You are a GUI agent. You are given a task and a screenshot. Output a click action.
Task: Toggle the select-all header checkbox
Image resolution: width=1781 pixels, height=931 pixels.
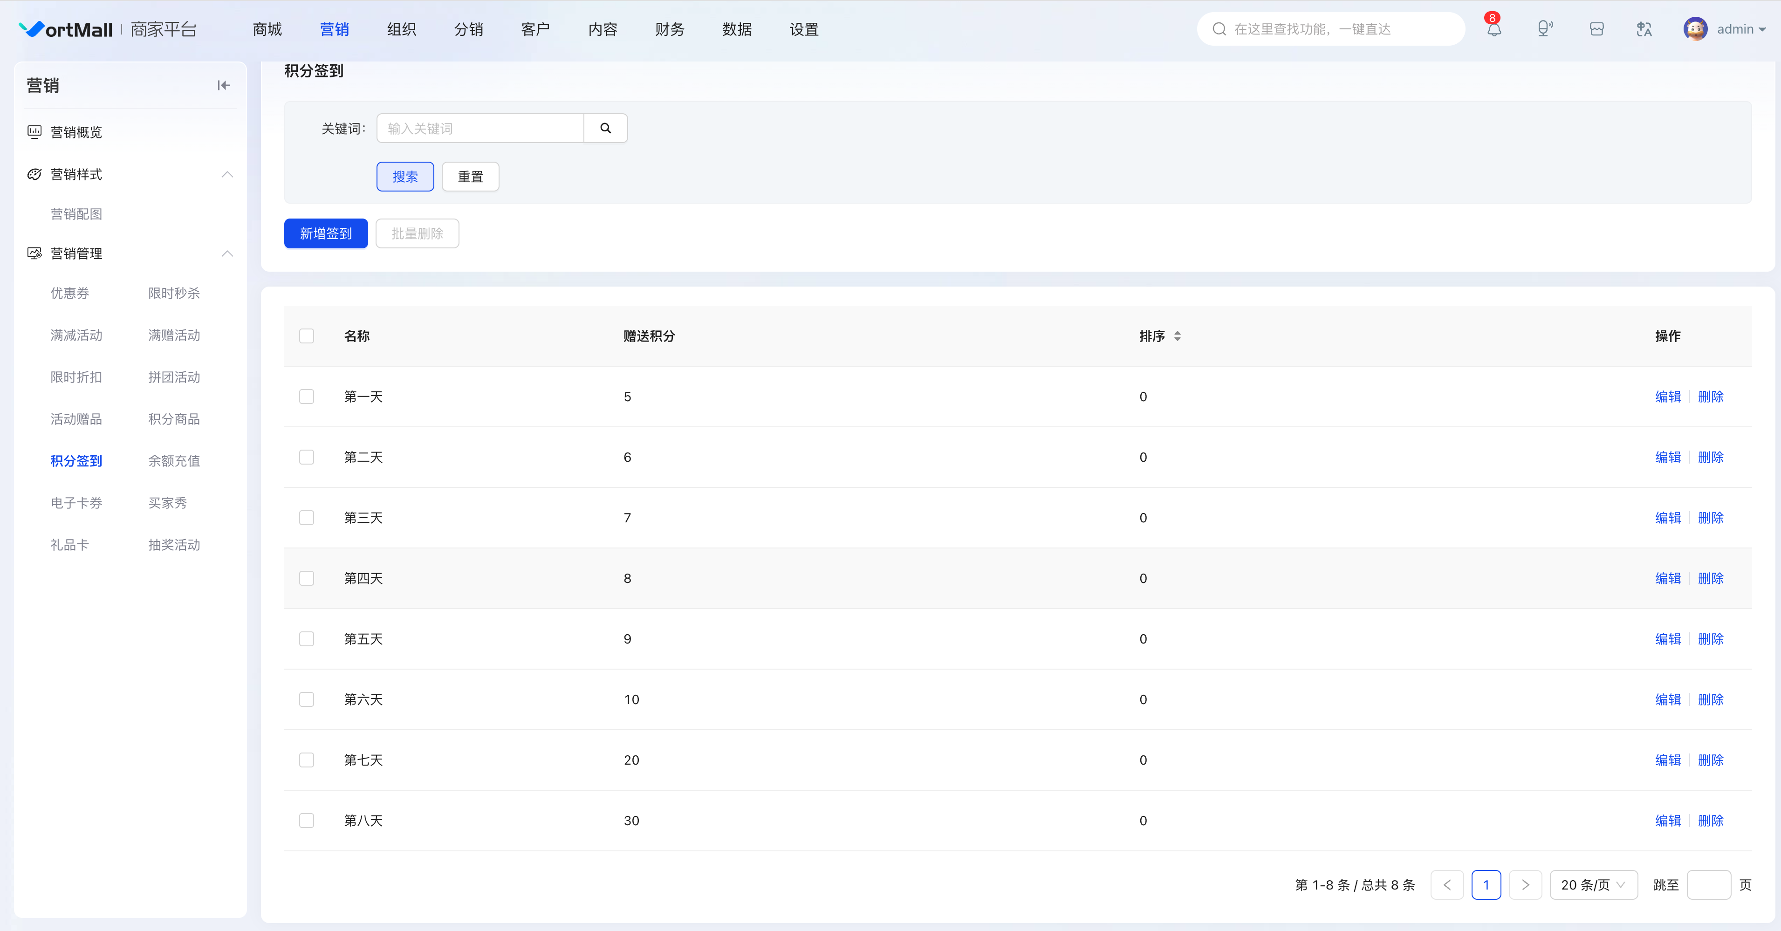click(306, 336)
